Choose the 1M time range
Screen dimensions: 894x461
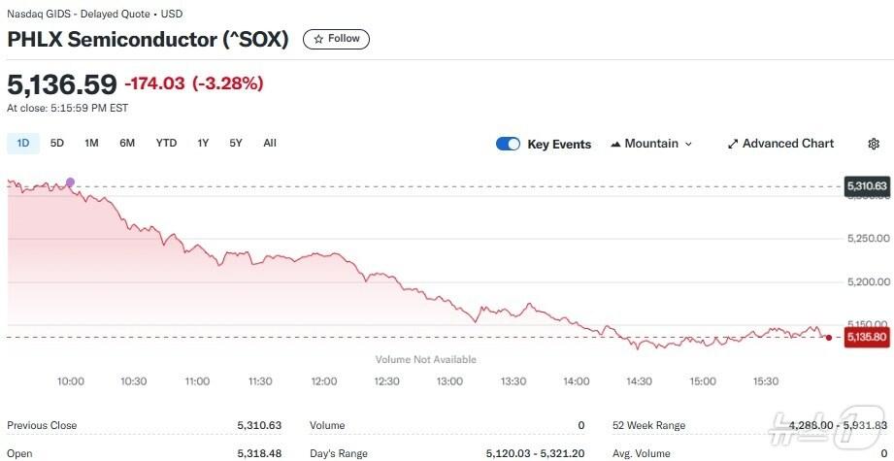91,143
